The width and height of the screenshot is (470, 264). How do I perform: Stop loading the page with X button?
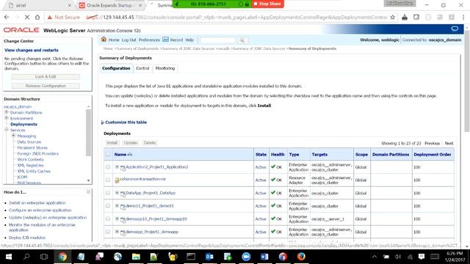click(x=27, y=18)
